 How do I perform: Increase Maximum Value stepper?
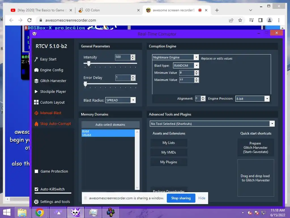197,79
